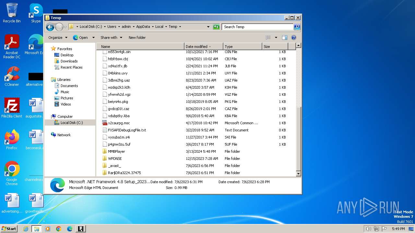
Task: Expand the views options dropdown arrow
Action: [276, 38]
